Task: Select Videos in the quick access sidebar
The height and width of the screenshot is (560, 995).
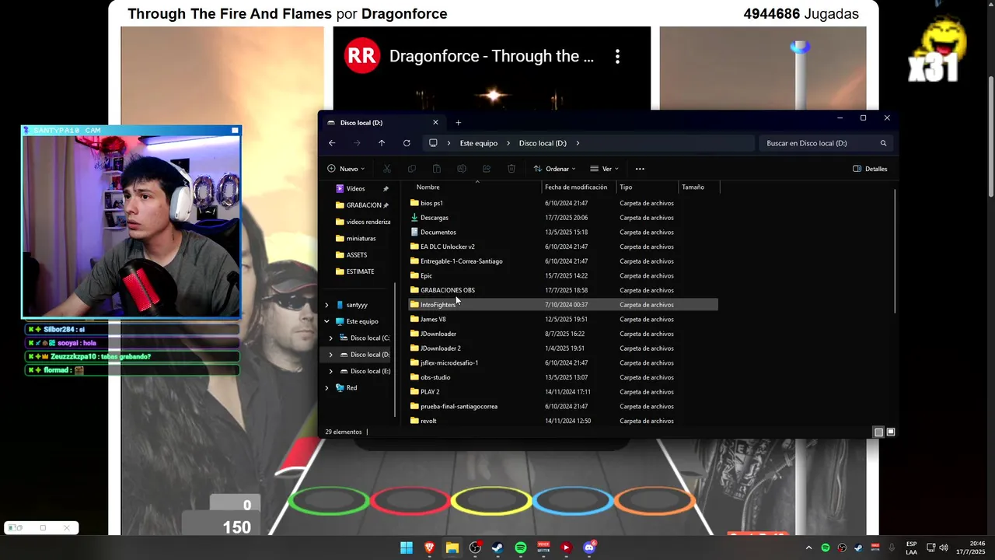Action: (x=355, y=189)
